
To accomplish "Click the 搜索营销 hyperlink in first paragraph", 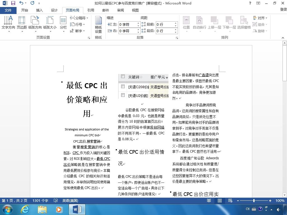I will pos(88,147).
